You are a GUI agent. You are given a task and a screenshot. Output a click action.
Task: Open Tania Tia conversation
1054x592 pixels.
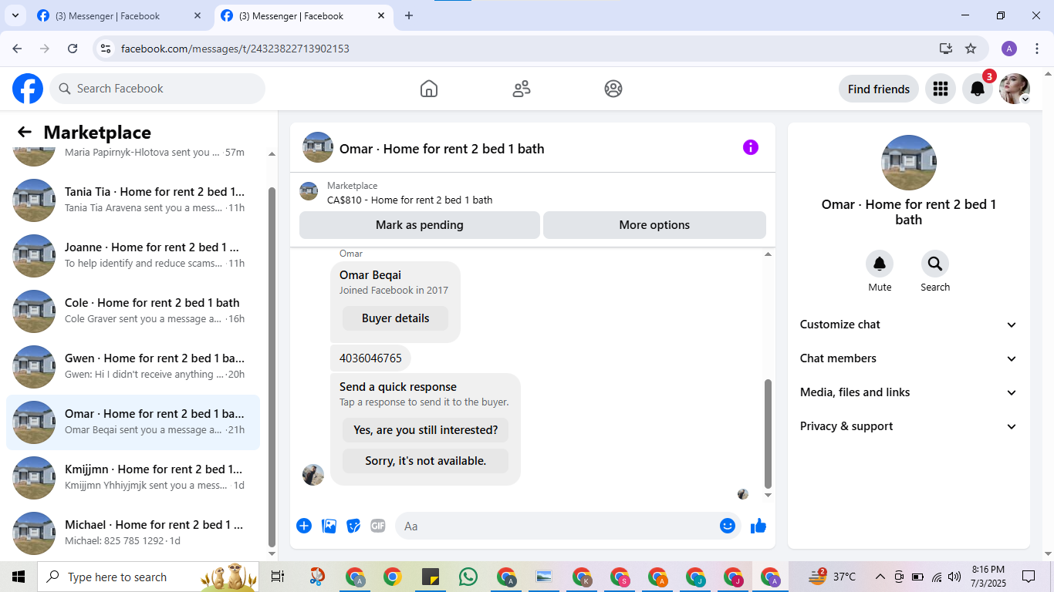[x=133, y=200]
